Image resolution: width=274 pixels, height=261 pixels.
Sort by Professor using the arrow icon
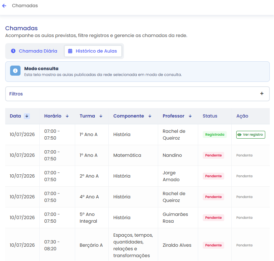click(x=190, y=116)
